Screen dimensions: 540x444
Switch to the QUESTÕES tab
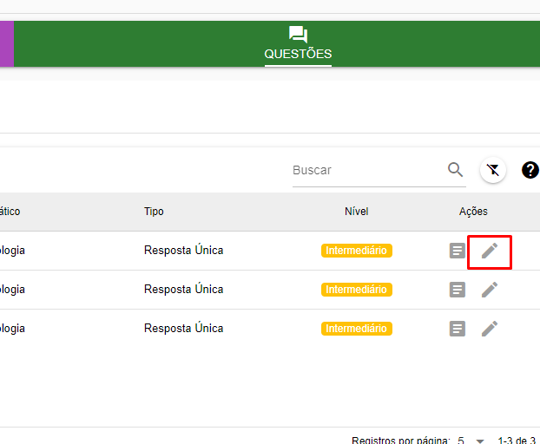point(298,43)
